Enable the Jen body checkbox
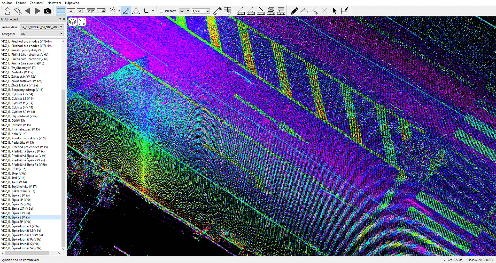Viewport: 496px width, 263px height. [162, 11]
